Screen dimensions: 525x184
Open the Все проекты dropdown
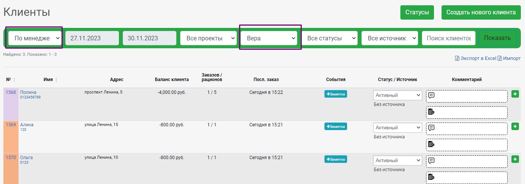coord(208,38)
